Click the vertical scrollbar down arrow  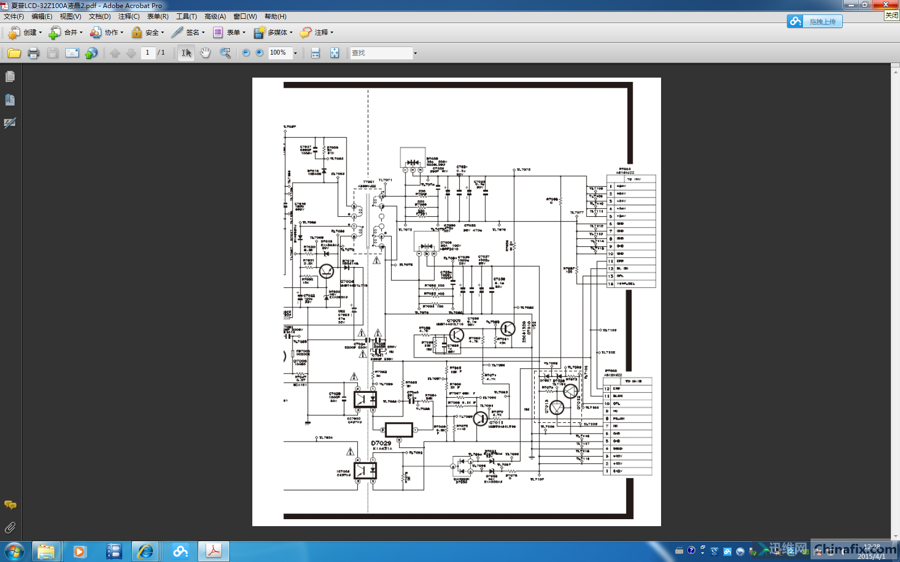click(895, 536)
